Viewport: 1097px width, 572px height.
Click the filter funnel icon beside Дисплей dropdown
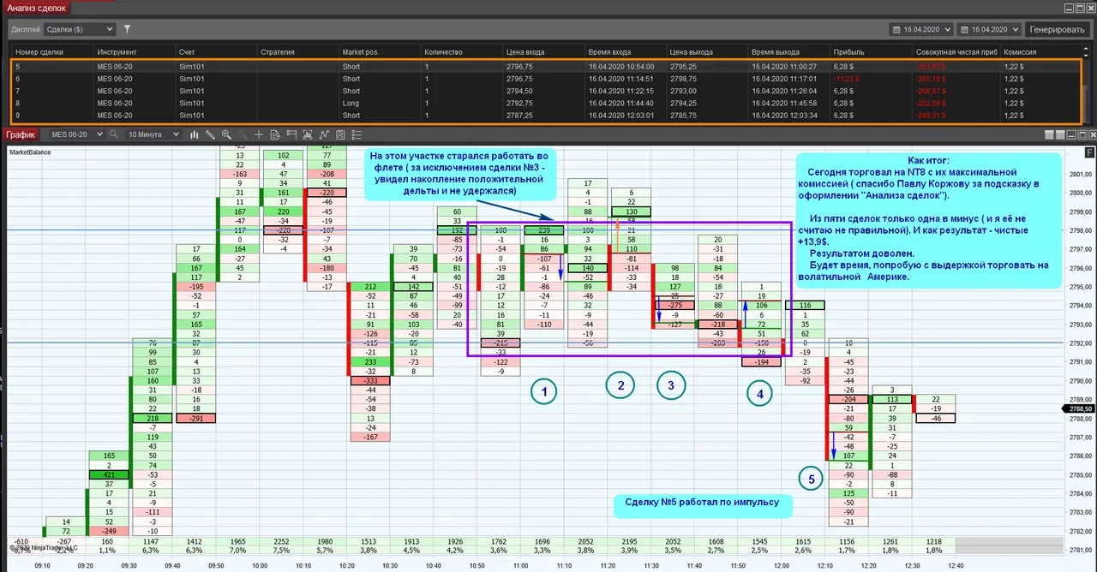tap(128, 29)
